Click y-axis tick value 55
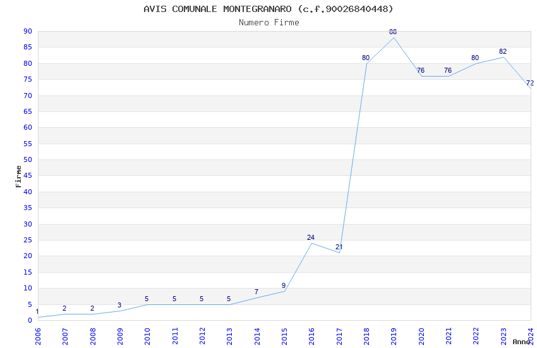Viewport: 537px width, 348px height. click(x=28, y=144)
